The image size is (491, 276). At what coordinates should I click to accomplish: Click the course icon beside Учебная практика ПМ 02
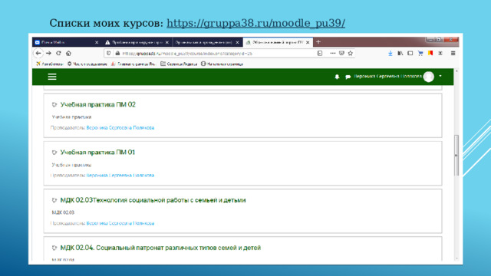(54, 104)
